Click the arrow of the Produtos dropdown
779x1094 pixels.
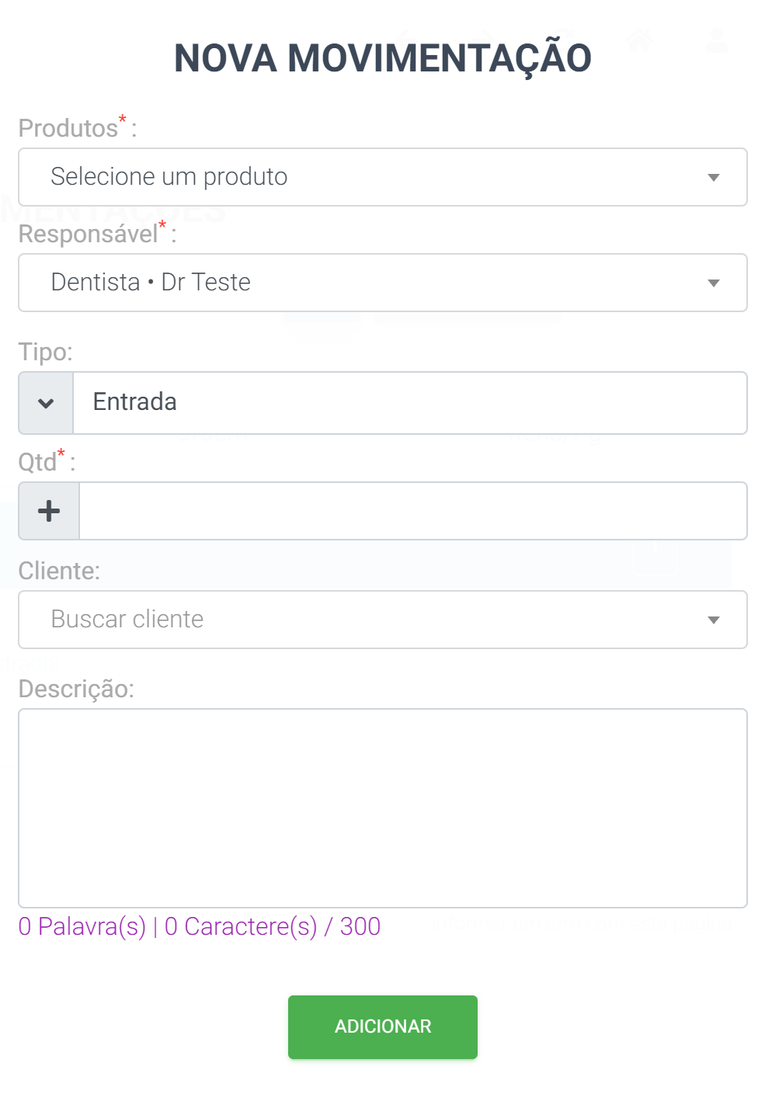(x=714, y=178)
